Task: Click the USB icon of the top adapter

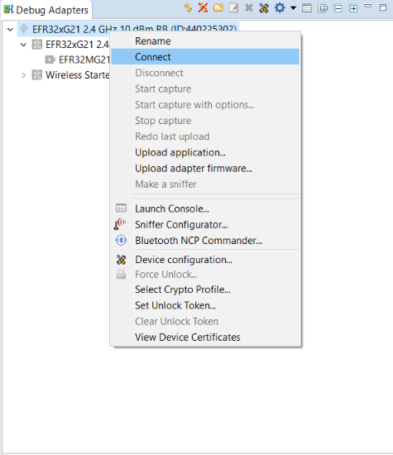Action: click(23, 29)
